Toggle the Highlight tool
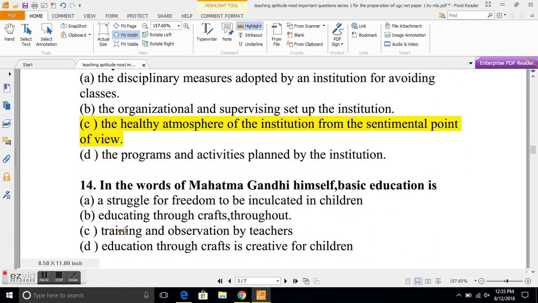This screenshot has width=538, height=303. [x=249, y=26]
